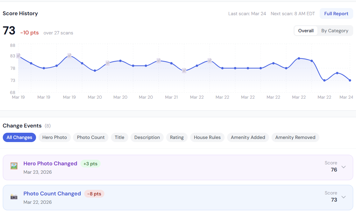Click the Photo Count Changed event title
The height and width of the screenshot is (214, 356).
[52, 194]
